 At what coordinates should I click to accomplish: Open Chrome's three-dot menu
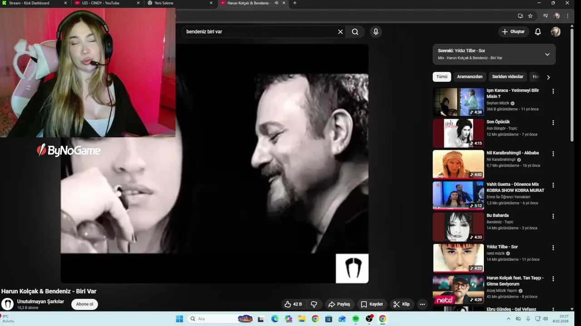567,16
